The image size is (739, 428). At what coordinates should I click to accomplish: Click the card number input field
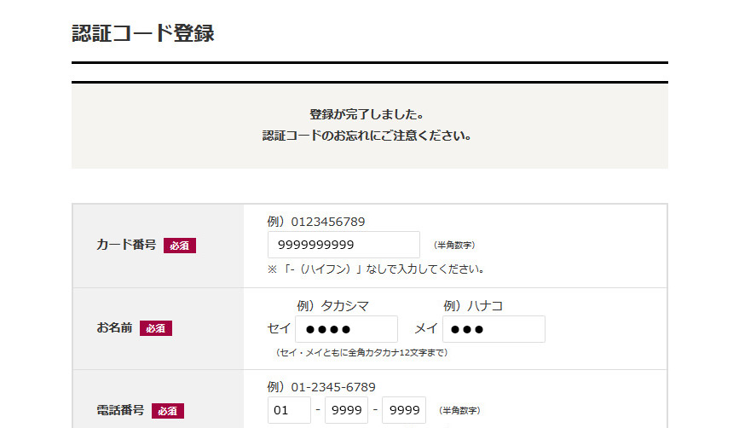tap(343, 245)
